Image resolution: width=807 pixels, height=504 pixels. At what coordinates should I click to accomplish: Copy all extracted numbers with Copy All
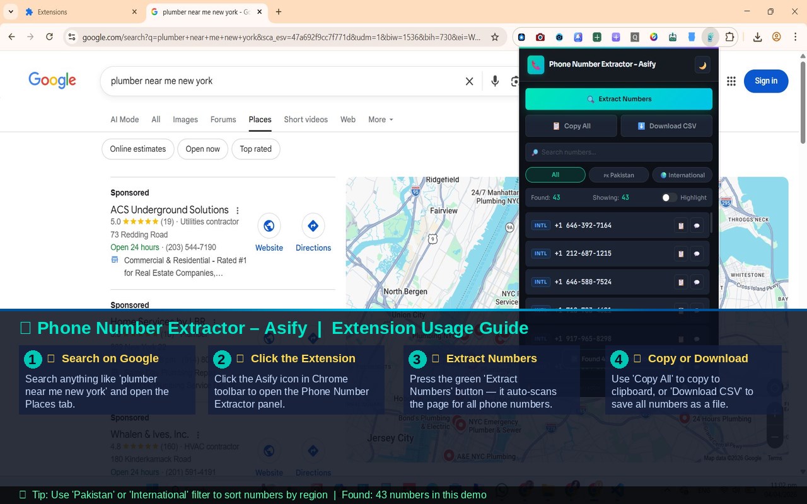[x=571, y=126]
